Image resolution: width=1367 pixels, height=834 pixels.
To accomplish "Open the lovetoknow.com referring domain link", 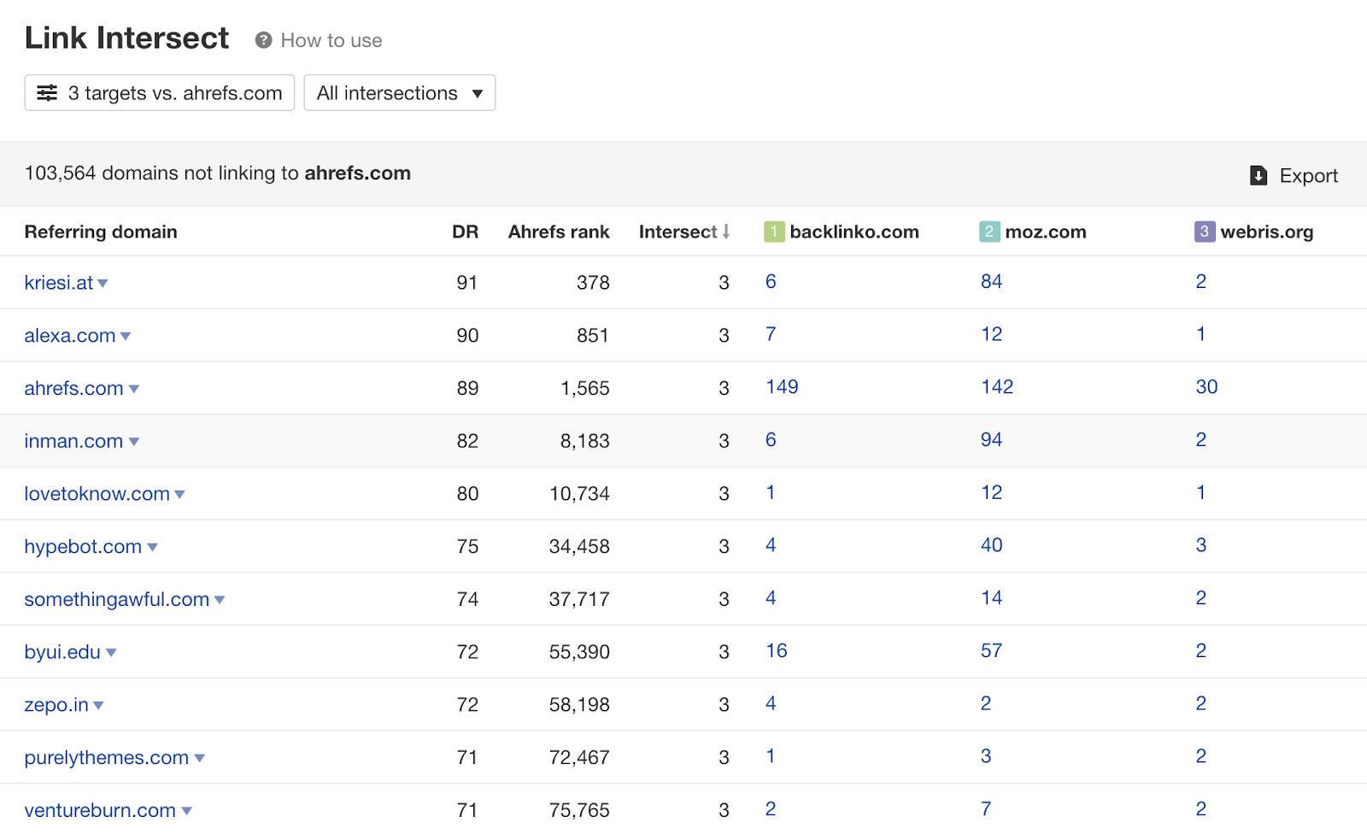I will tap(97, 494).
